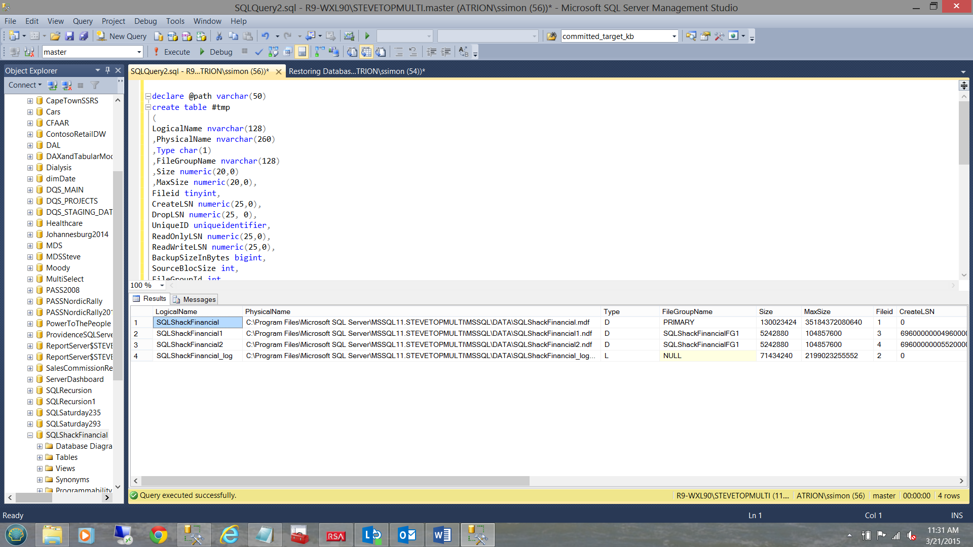Open Word from the Windows taskbar

click(x=441, y=535)
